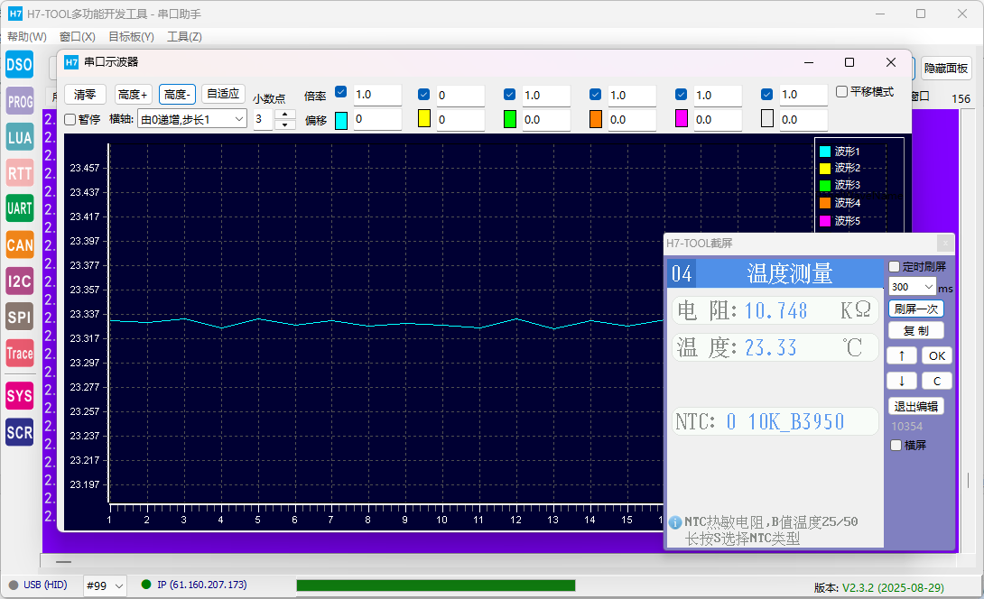Screen dimensions: 984x599
Task: Select the SCR screenshot sidebar icon
Action: coord(20,432)
